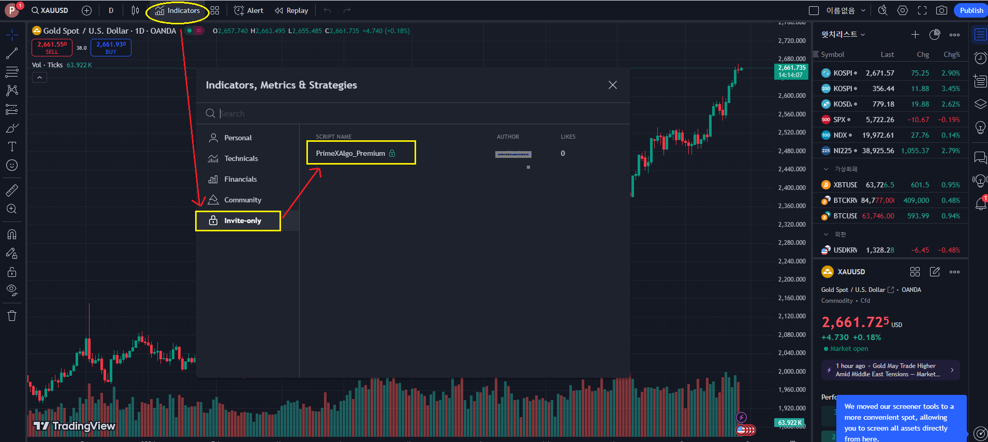Open the XAUUSD details three-dot menu
The width and height of the screenshot is (988, 442).
[954, 272]
